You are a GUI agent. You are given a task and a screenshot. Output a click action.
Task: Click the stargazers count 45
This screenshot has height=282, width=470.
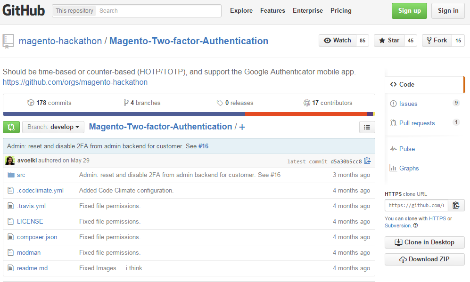410,40
